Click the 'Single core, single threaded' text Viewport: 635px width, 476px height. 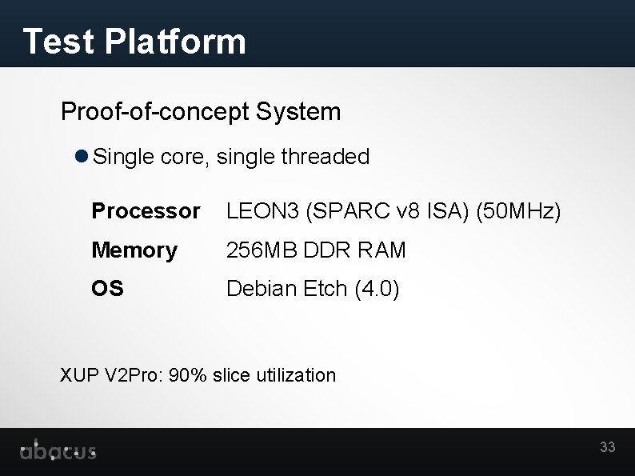231,157
